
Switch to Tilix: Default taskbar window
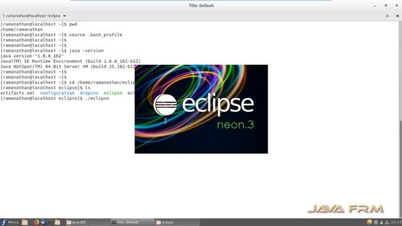point(132,222)
